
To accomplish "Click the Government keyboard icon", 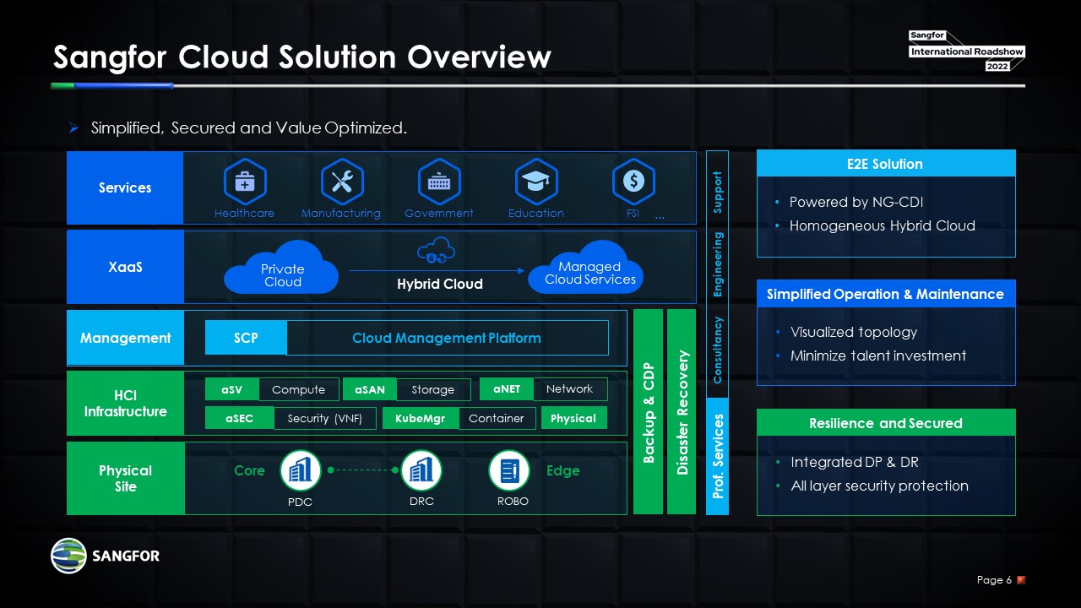I will point(439,181).
